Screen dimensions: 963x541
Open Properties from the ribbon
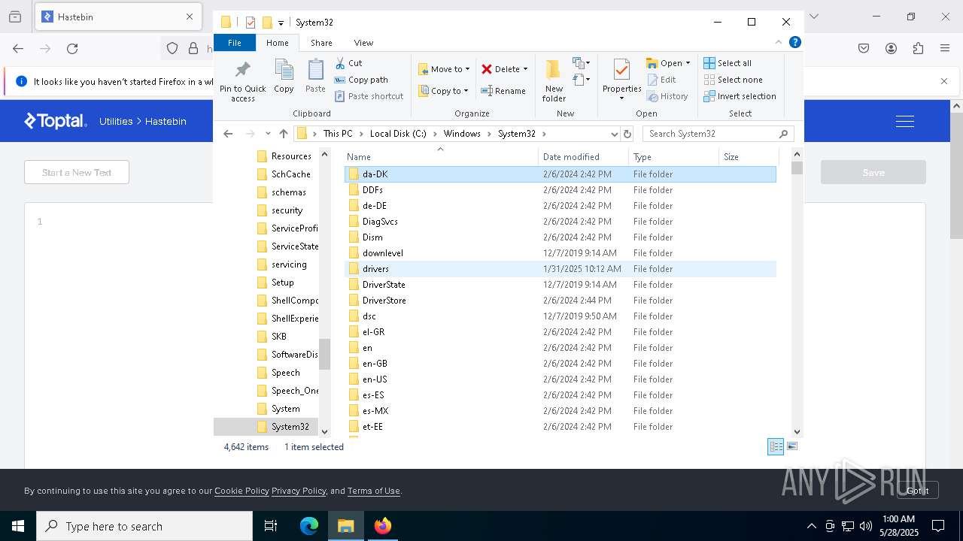point(621,80)
